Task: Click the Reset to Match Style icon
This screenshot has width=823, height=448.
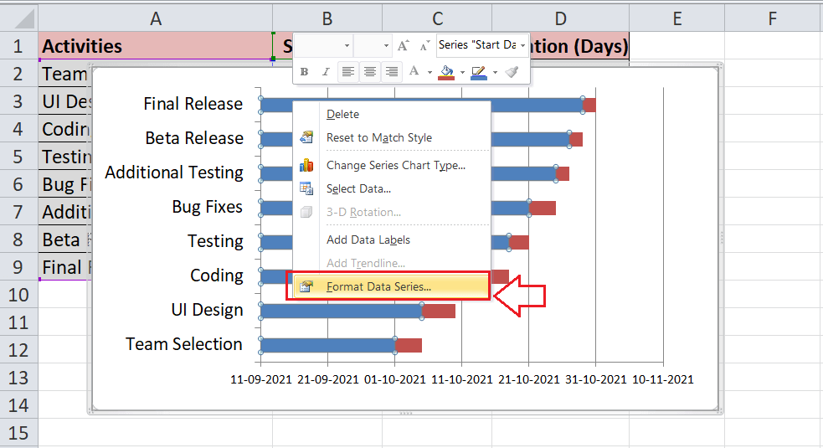Action: point(306,137)
